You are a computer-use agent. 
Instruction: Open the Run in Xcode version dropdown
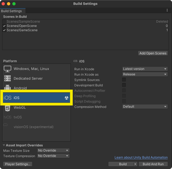(145, 69)
